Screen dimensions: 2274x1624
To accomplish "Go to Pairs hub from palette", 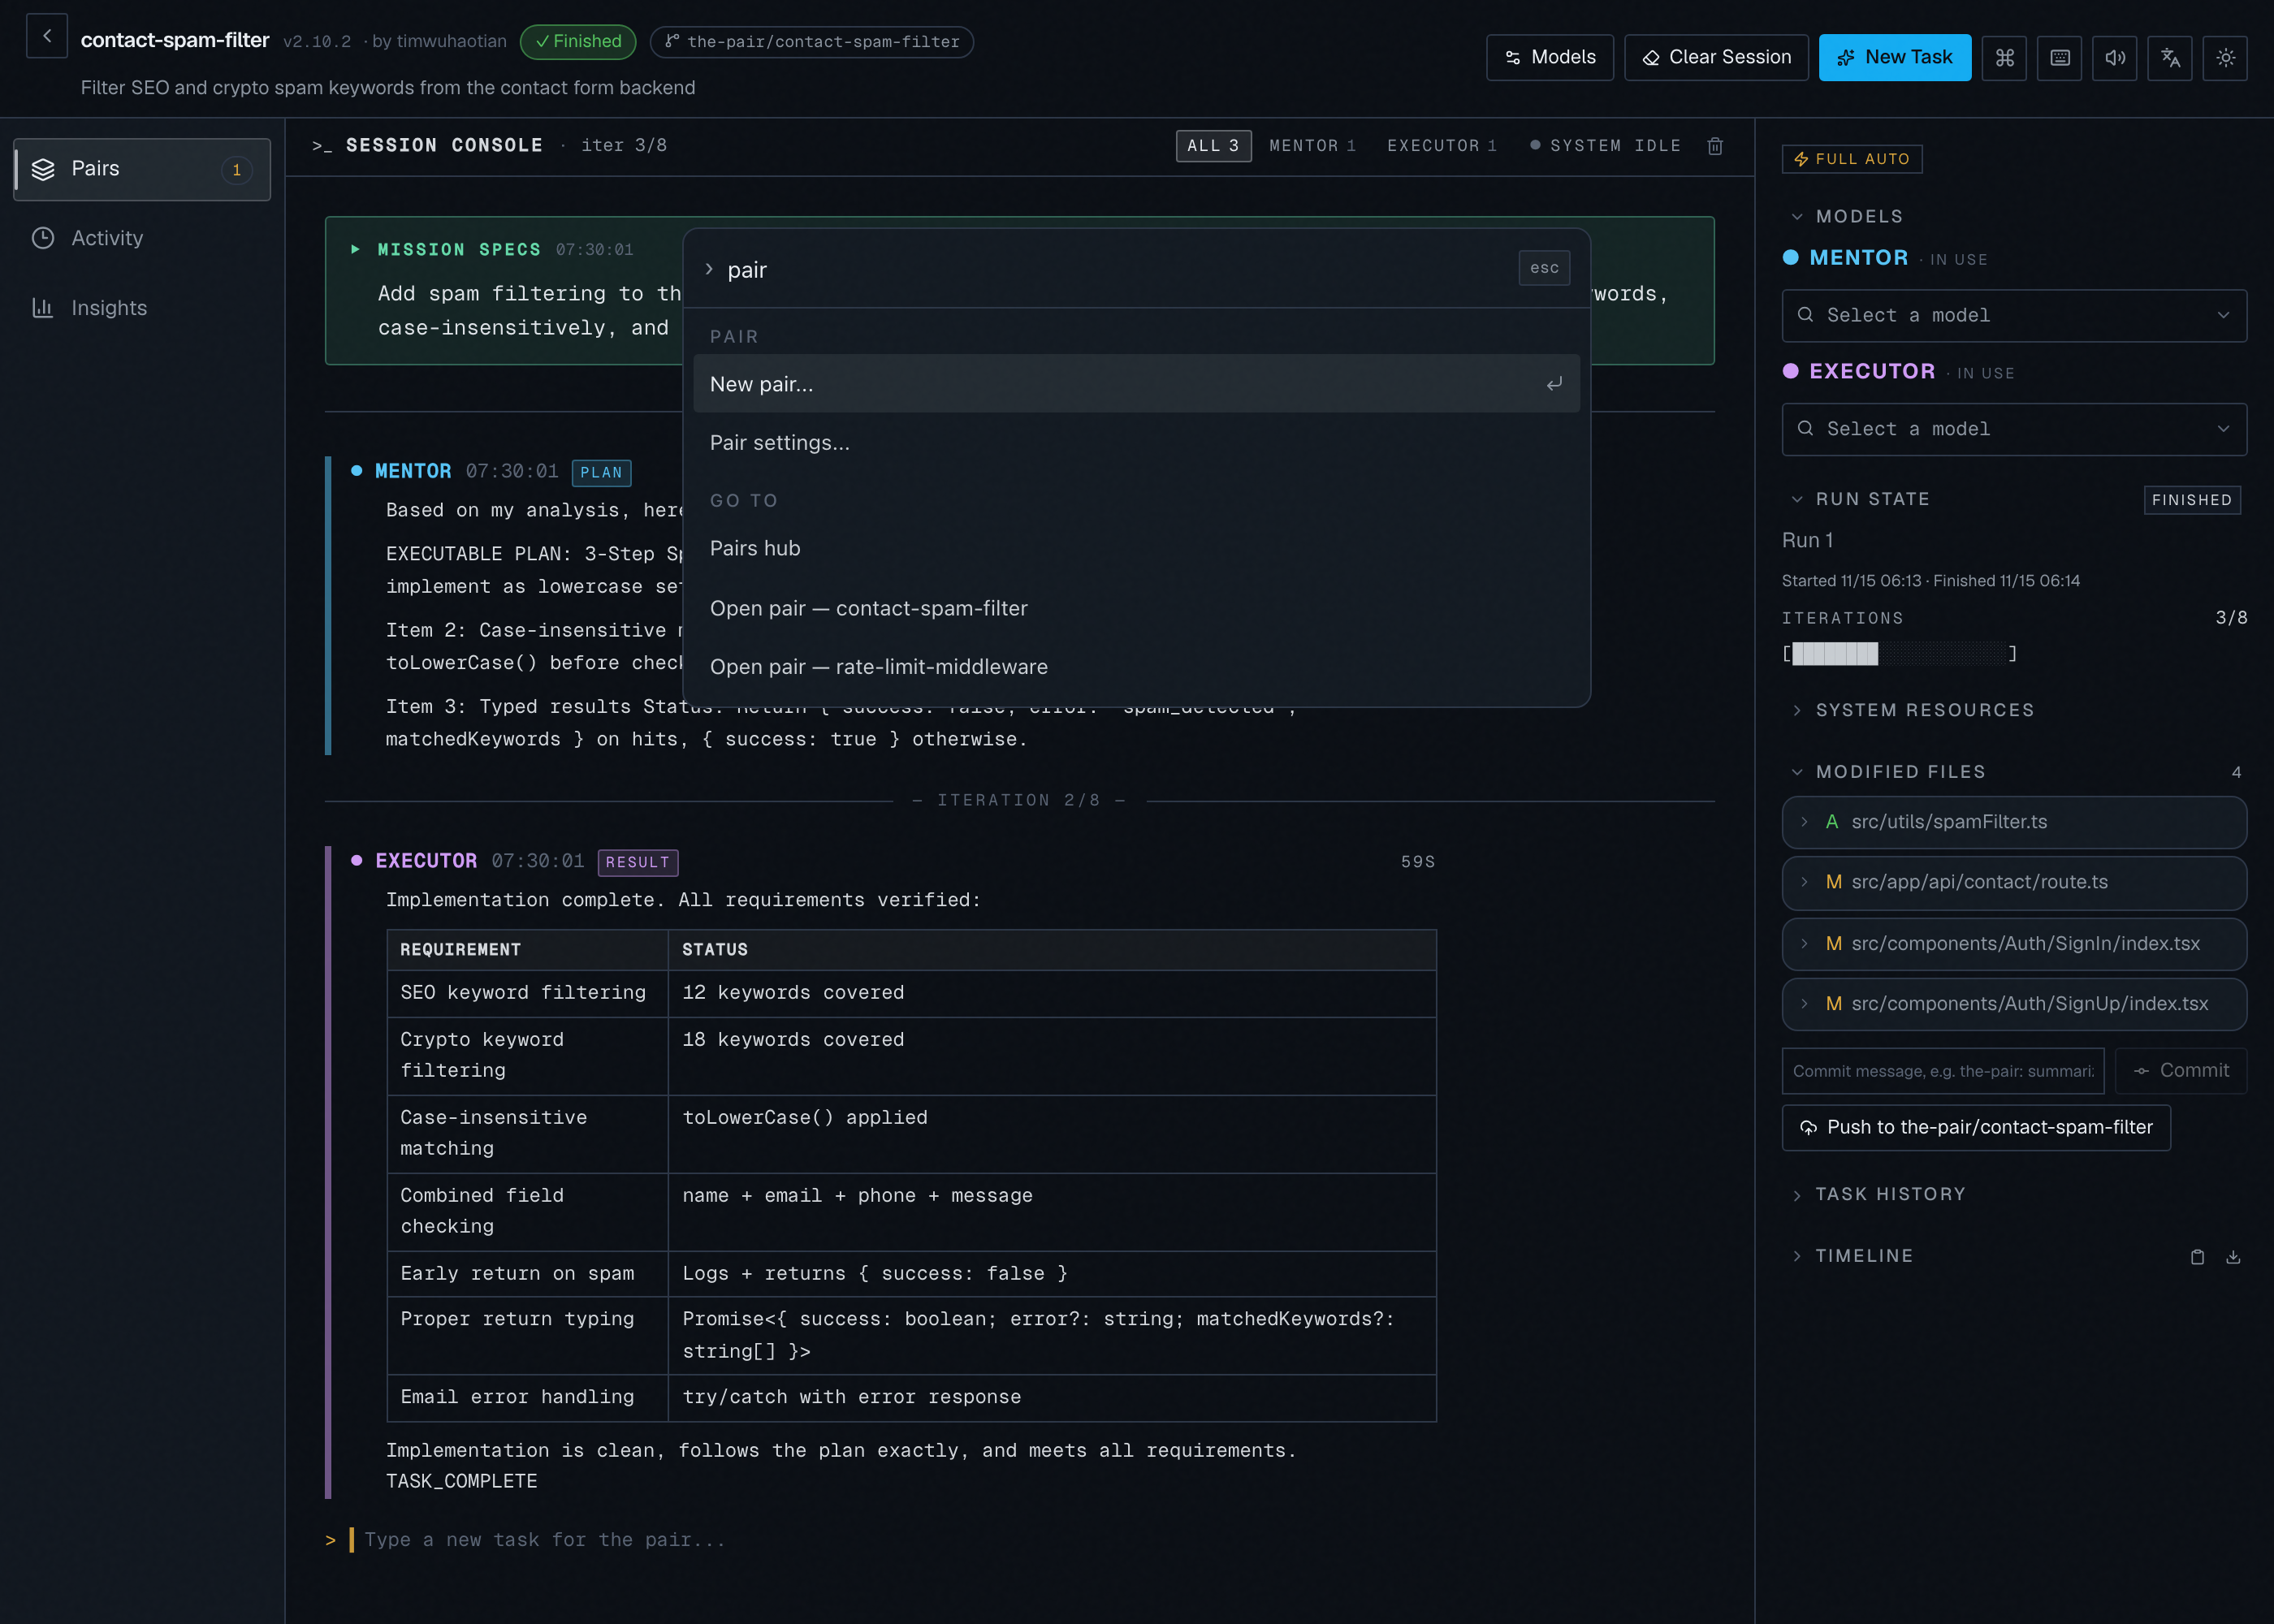I will (1136, 549).
